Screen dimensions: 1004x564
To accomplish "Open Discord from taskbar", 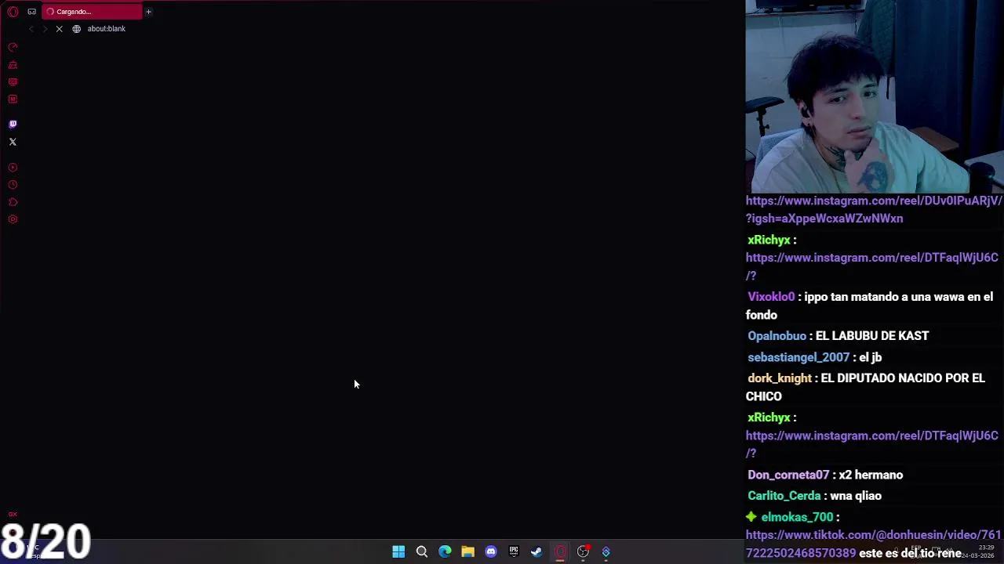I will click(491, 551).
